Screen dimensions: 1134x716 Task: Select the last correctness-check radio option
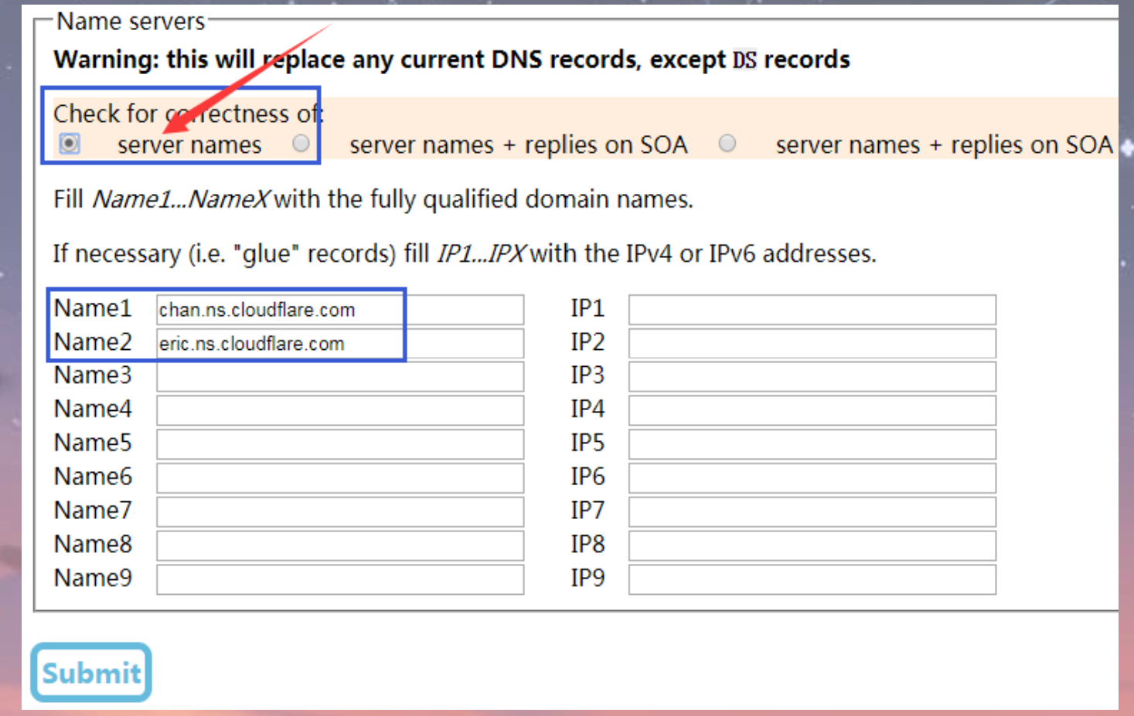(x=727, y=144)
